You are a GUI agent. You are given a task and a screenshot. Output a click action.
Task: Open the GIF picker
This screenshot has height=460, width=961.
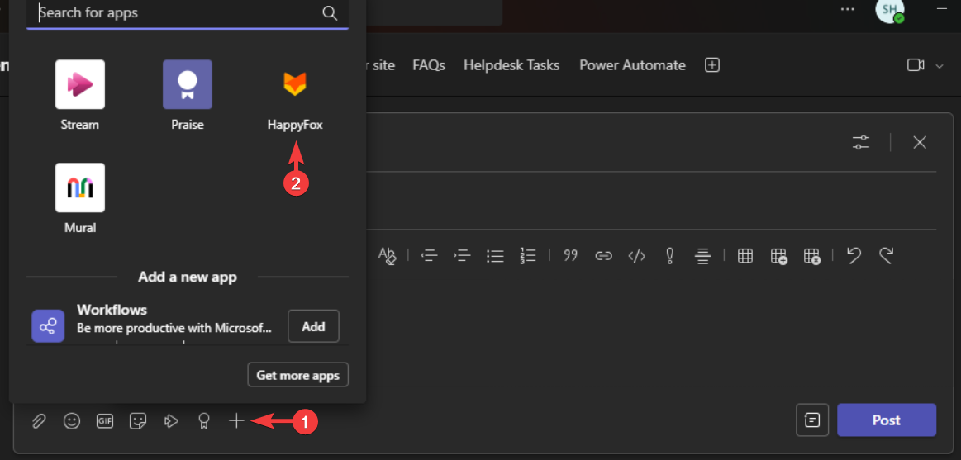point(105,421)
